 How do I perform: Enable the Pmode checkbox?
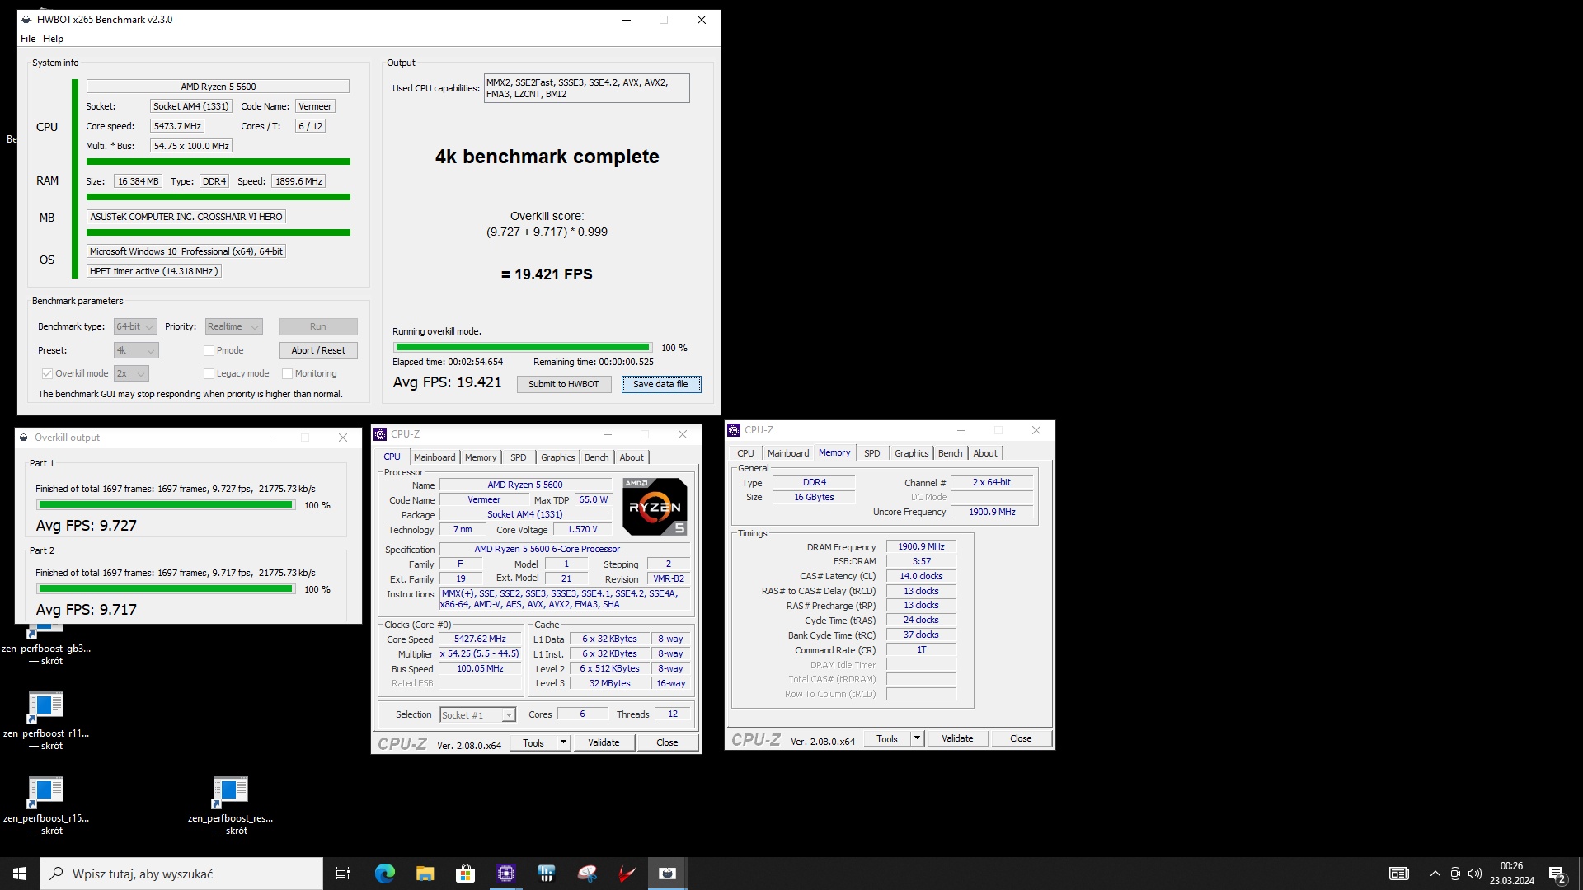209,351
